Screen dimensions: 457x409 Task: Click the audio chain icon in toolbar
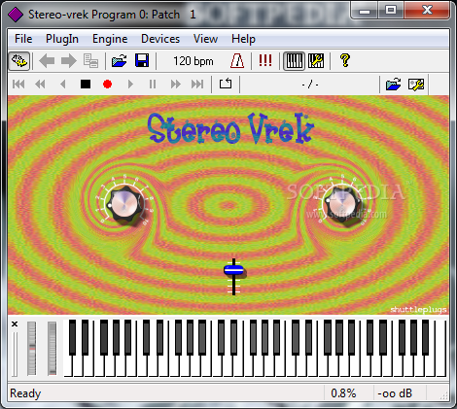[x=19, y=61]
